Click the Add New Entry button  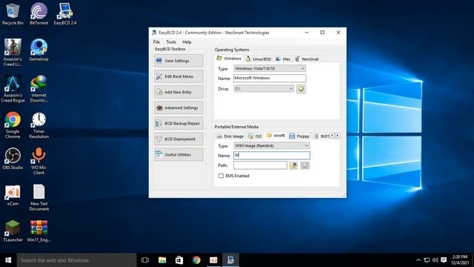pos(178,92)
